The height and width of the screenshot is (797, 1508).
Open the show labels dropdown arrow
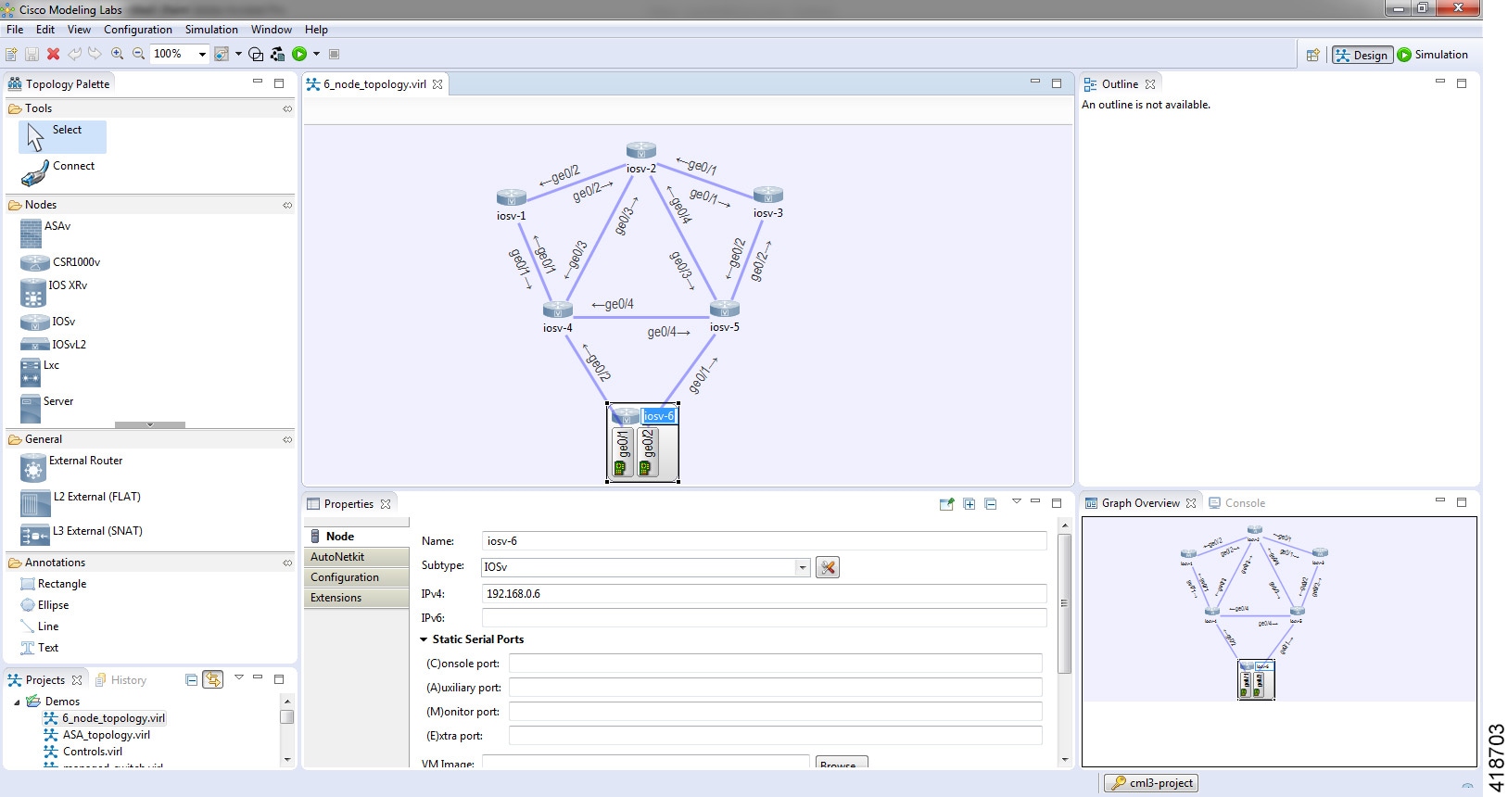tap(238, 54)
